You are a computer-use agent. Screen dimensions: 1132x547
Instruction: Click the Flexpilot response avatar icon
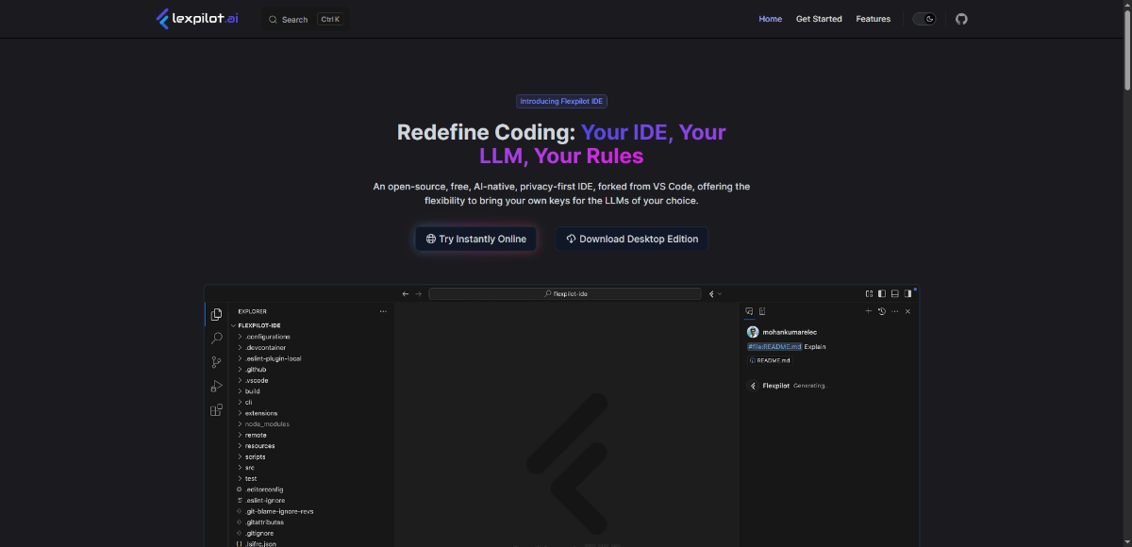pyautogui.click(x=753, y=386)
